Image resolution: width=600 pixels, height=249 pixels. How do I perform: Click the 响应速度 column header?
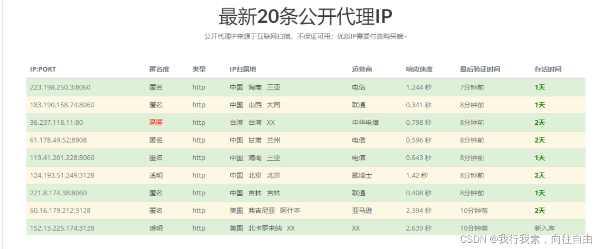point(419,69)
